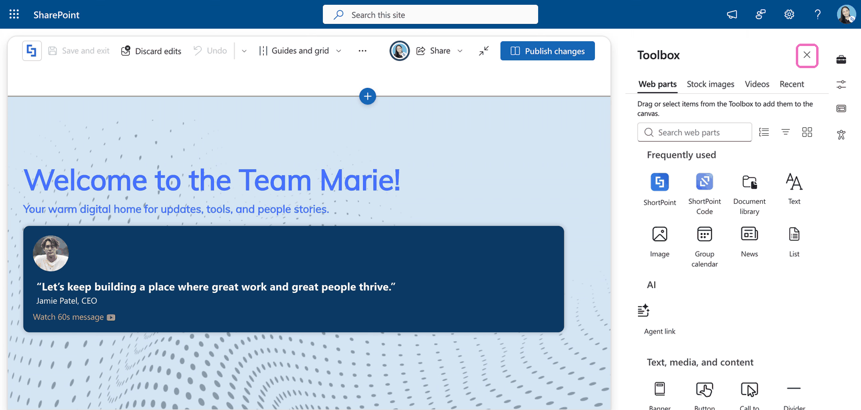Select the Call to action web part
Screen dimensions: 861x410
coord(749,395)
